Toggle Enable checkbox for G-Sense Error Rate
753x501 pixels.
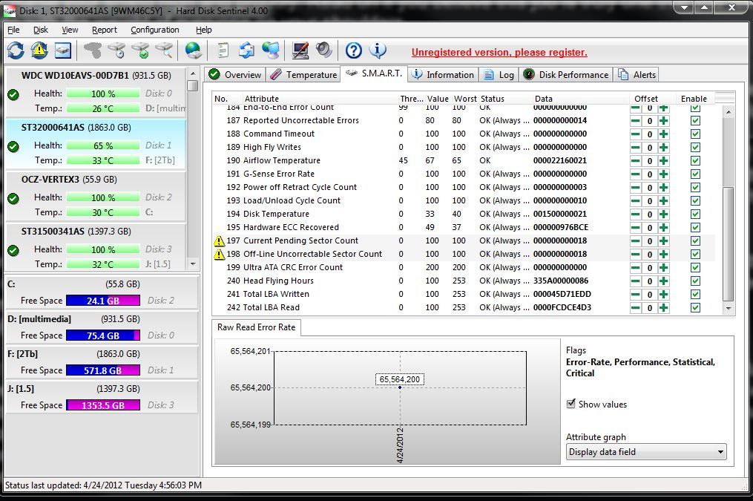(x=695, y=174)
